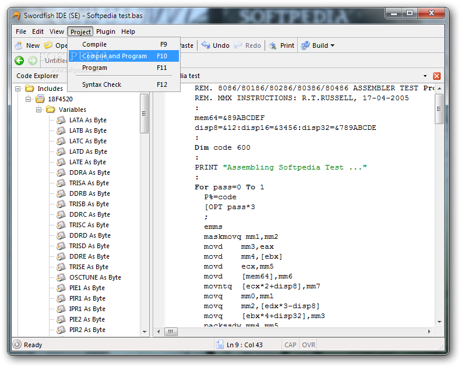Image resolution: width=461 pixels, height=367 pixels.
Task: Click the icon beside DDRD As Byte
Action: pos(61,235)
